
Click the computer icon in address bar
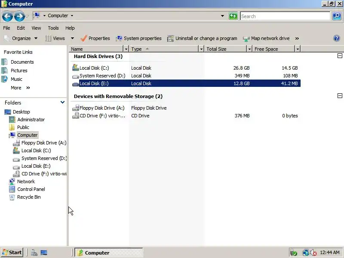pyautogui.click(x=37, y=15)
